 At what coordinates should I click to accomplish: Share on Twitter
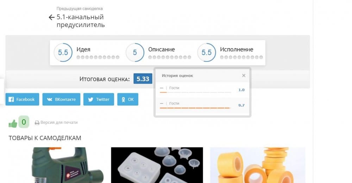[x=99, y=99]
